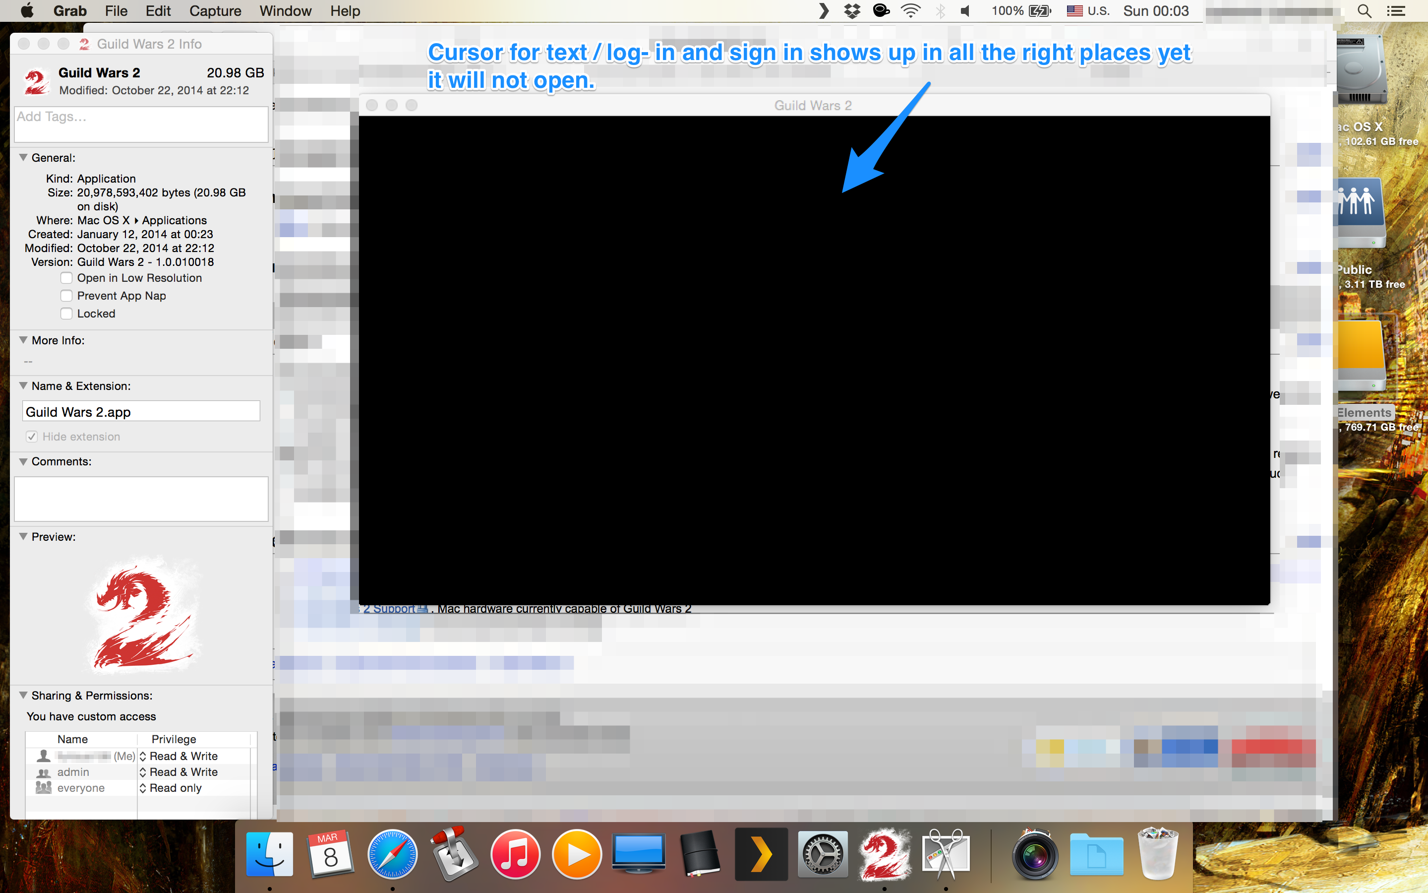The width and height of the screenshot is (1428, 893).
Task: Click the Grab scissors icon in Dock
Action: coord(946,854)
